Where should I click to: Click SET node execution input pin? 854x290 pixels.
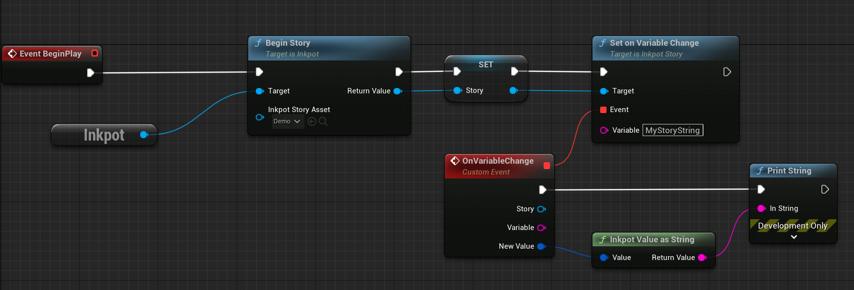tap(457, 71)
